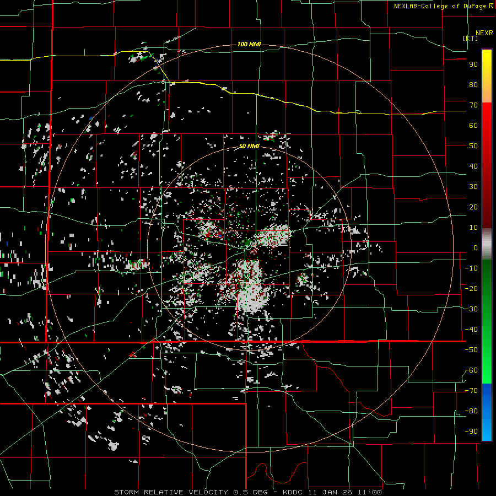The height and width of the screenshot is (496, 496).
Task: Click the NEXR label above color scale
Action: [x=484, y=33]
